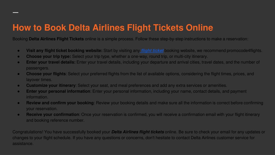This screenshot has width=275, height=155.
Task: Select the "Customize your itinerary" bold label
Action: point(51,85)
